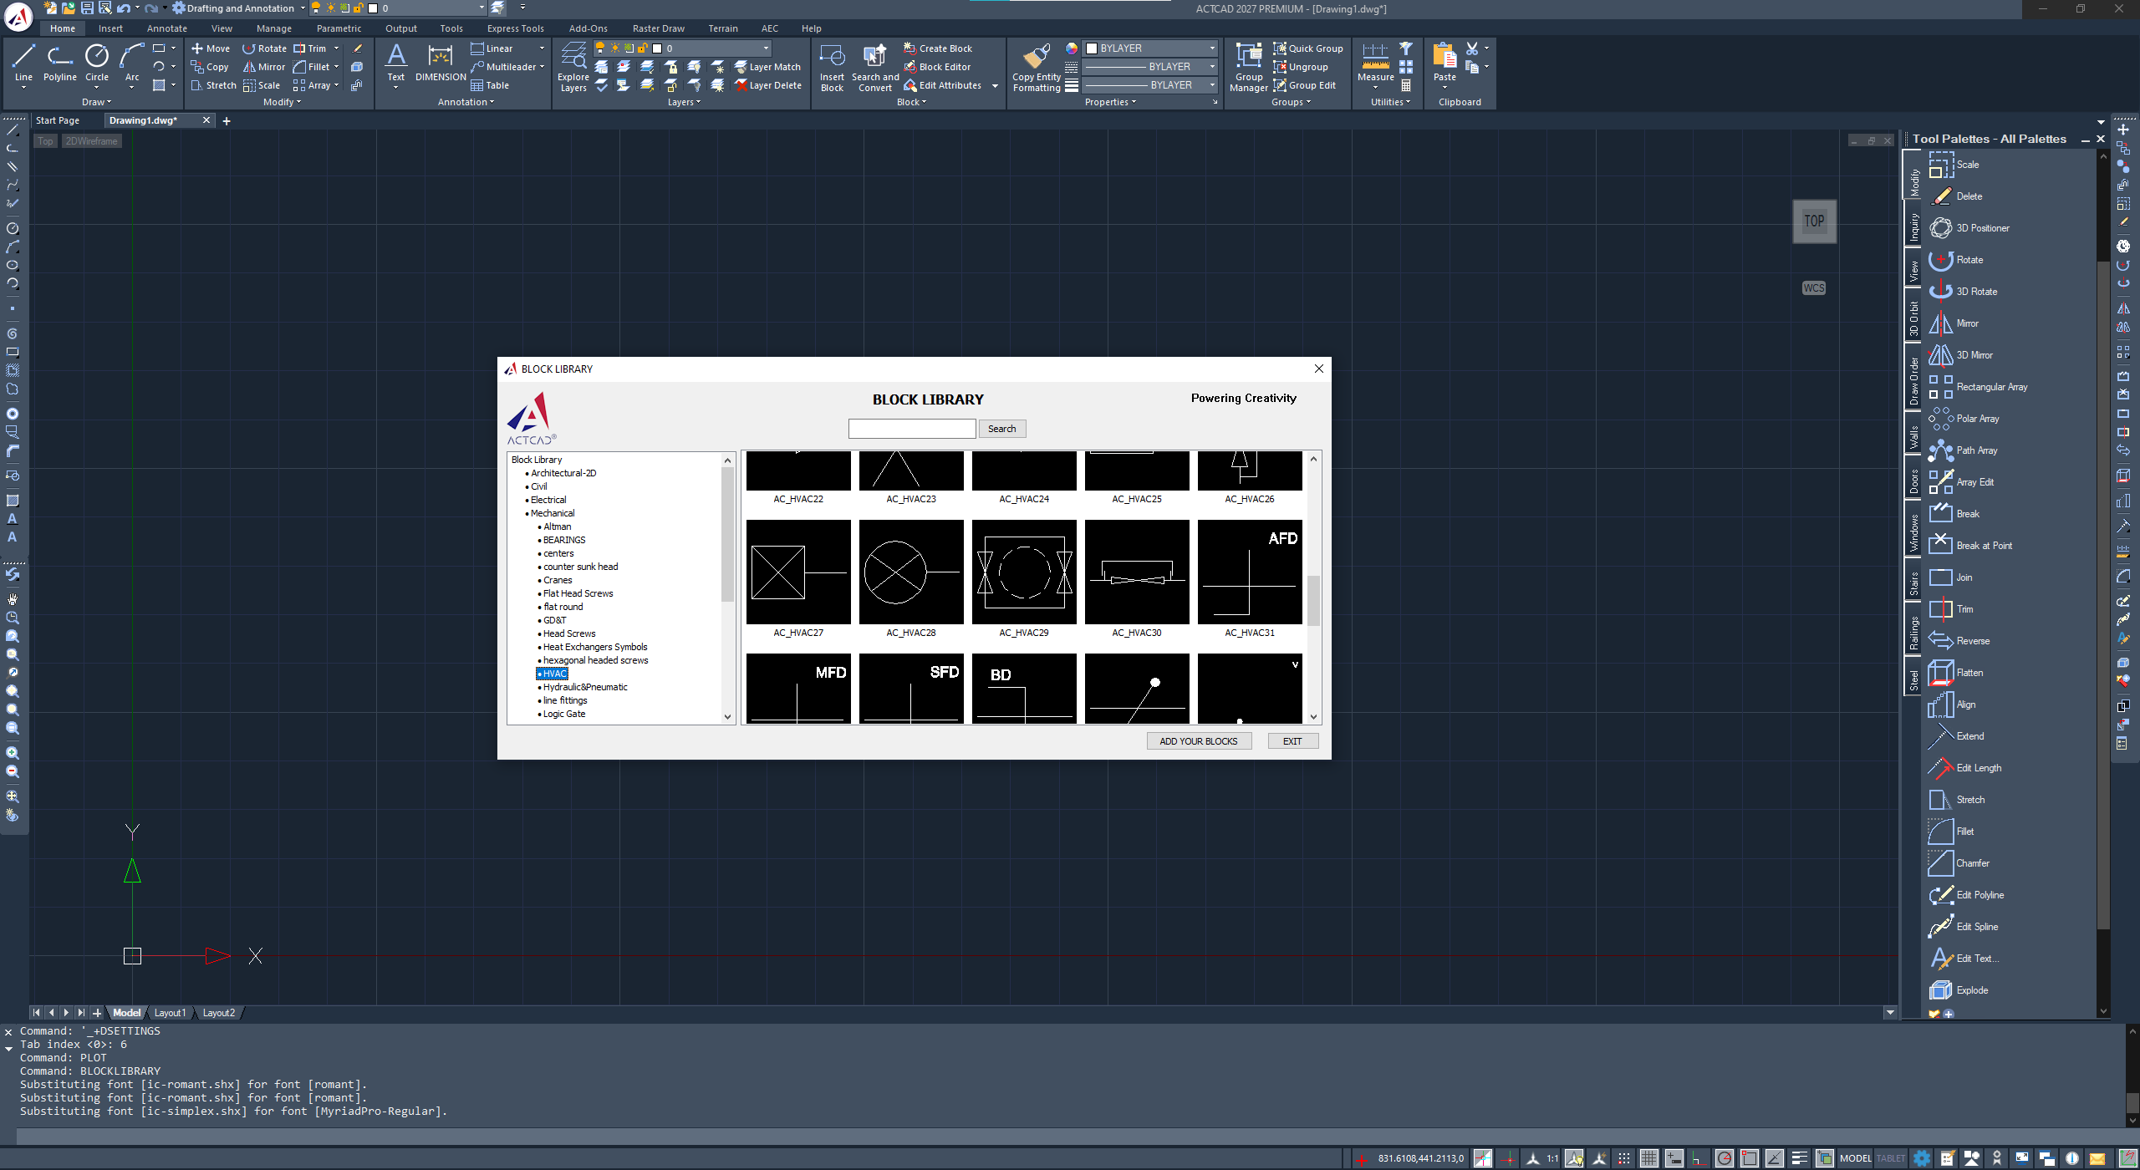Open the Group Manager
2140x1170 pixels.
1249,67
